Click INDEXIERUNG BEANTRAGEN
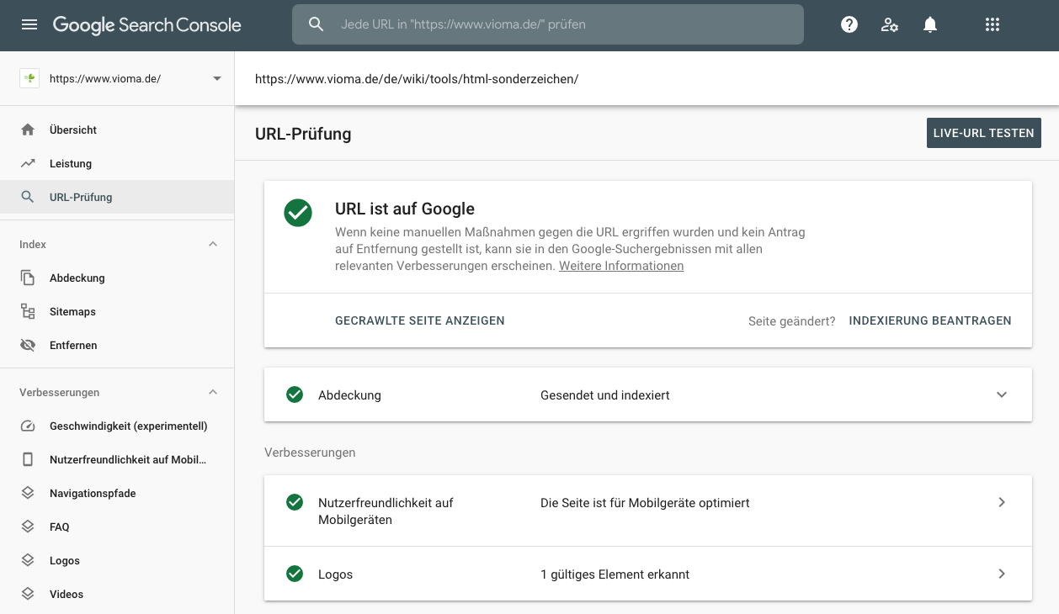The image size is (1059, 614). pos(930,320)
